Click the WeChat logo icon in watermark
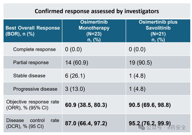The image size is (192, 135). click(142, 128)
